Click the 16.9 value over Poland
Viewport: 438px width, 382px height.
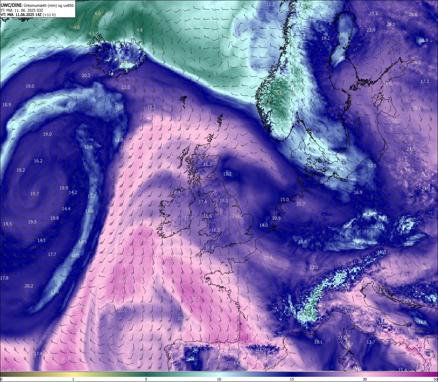358,193
